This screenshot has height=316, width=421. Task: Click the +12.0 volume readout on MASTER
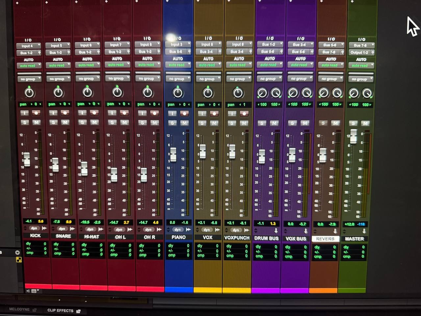pyautogui.click(x=349, y=224)
